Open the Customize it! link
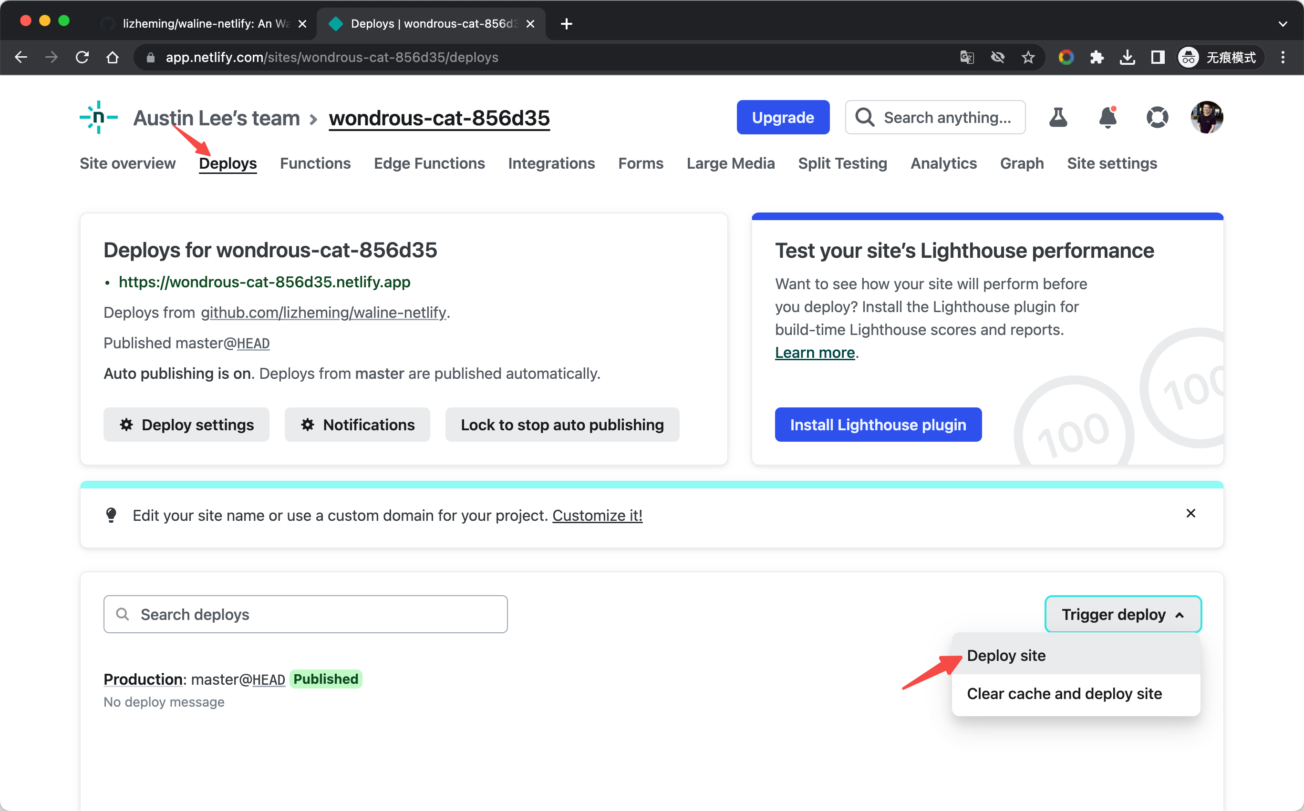 coord(597,516)
